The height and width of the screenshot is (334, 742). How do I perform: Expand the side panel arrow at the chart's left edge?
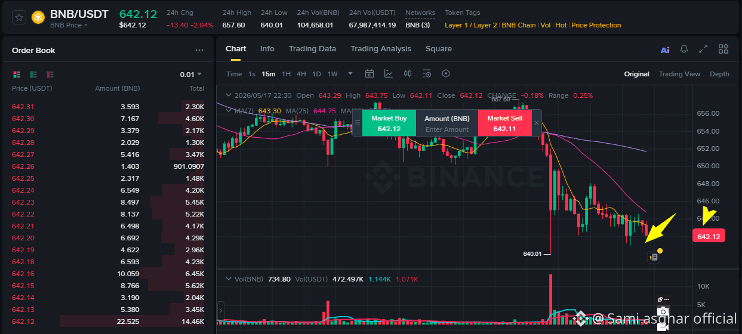click(x=221, y=311)
